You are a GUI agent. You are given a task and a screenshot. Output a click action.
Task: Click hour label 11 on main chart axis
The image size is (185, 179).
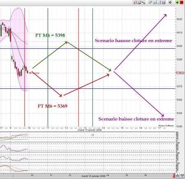48,128
